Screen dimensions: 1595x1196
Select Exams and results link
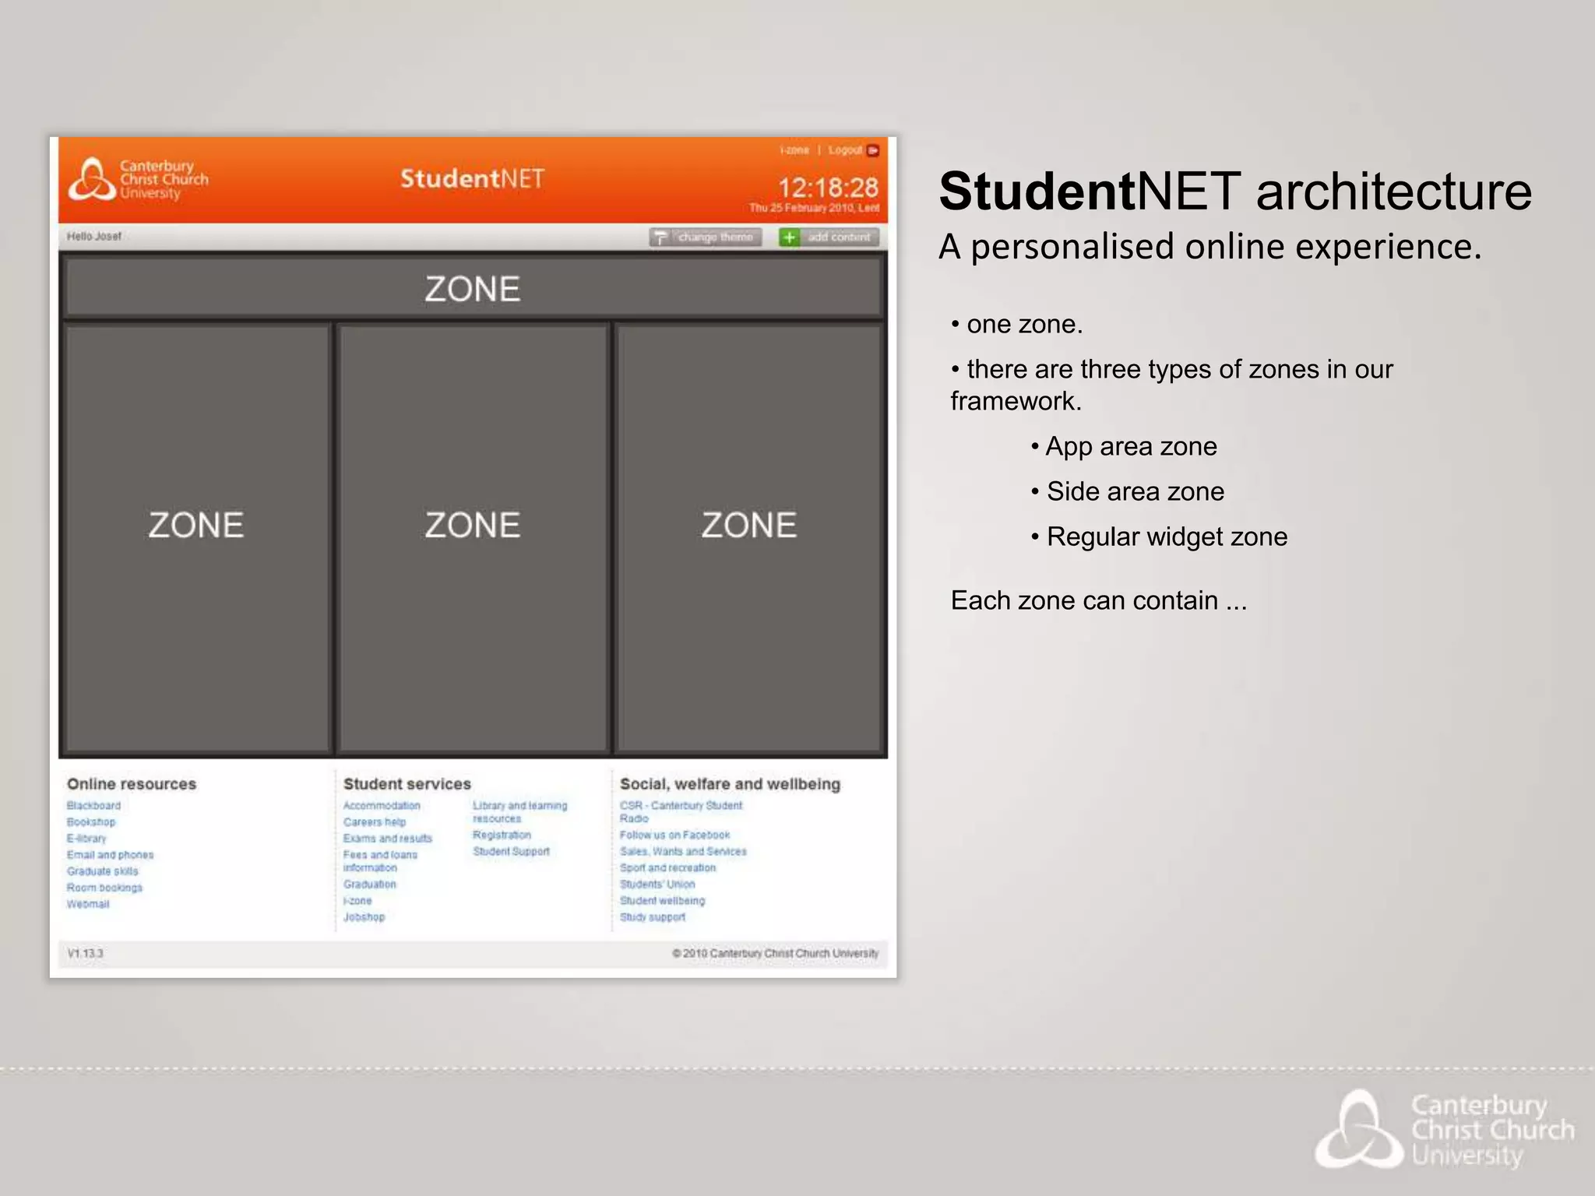(x=387, y=839)
